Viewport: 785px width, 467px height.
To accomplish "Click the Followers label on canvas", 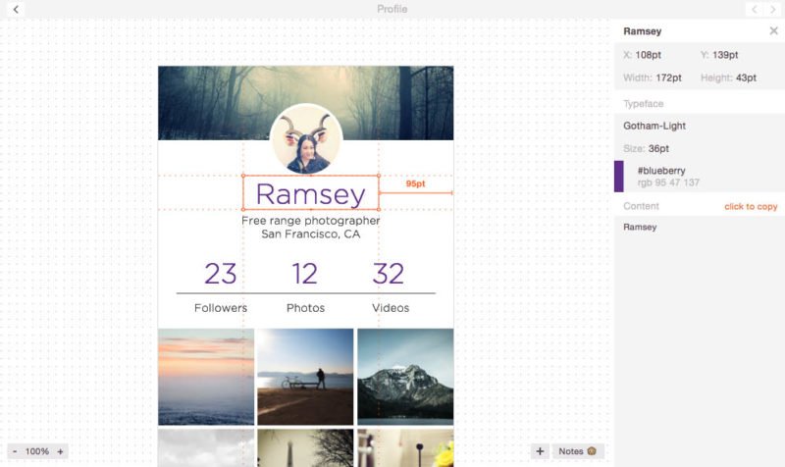I will 221,308.
